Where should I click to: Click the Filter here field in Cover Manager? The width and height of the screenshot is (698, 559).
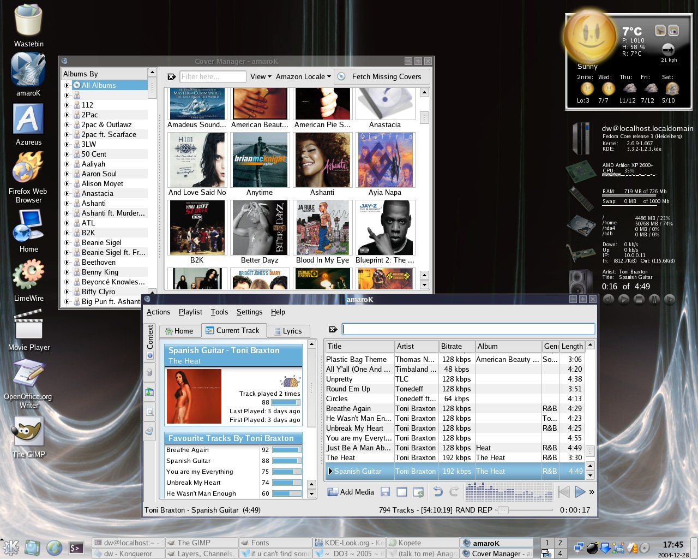212,76
